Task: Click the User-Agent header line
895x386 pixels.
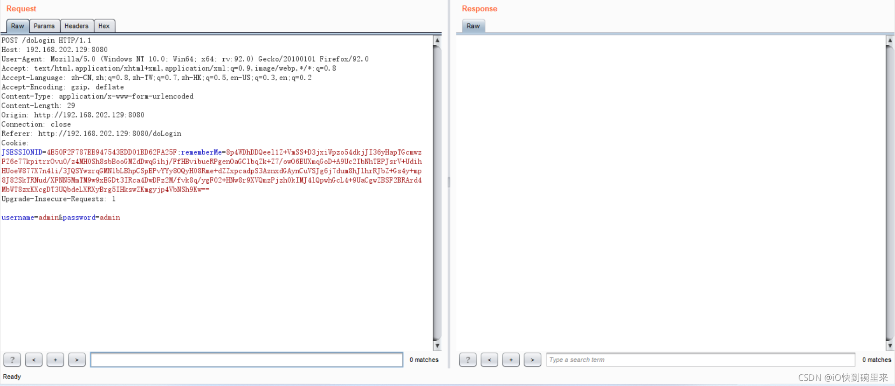Action: pyautogui.click(x=185, y=59)
